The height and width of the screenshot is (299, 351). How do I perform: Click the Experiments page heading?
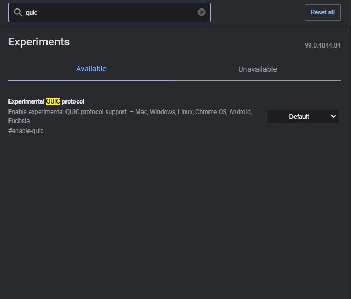[x=39, y=42]
